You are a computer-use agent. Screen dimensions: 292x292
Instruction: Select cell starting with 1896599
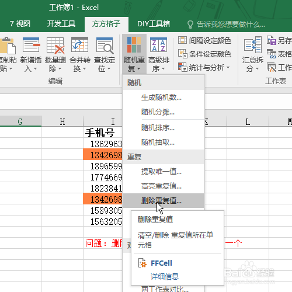(103, 166)
